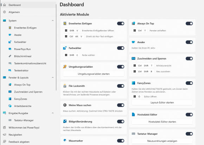Collapse the System section chevron
This screenshot has width=204, height=145.
(x=53, y=20)
